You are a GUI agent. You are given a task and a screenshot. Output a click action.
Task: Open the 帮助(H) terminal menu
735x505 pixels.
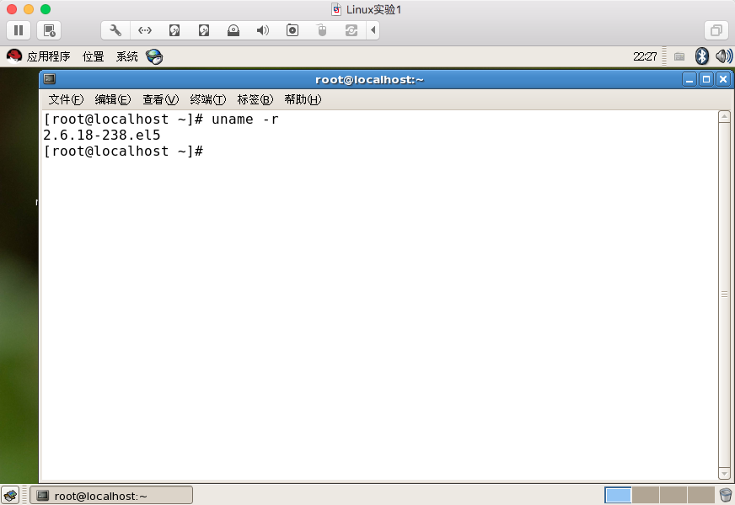point(303,99)
